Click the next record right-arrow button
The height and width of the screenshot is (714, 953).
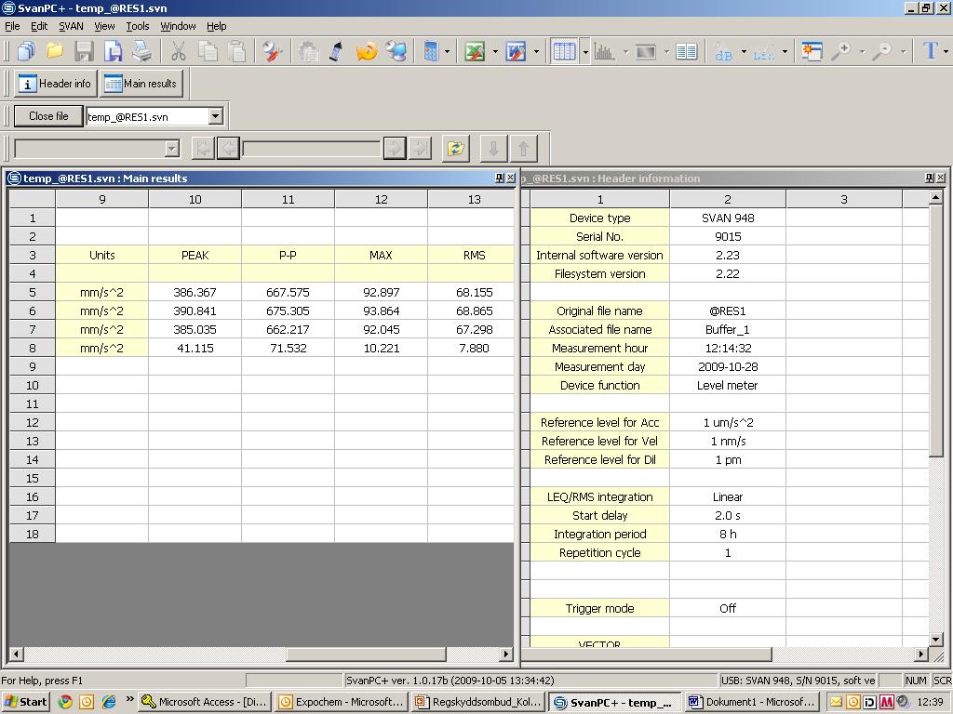coord(395,148)
